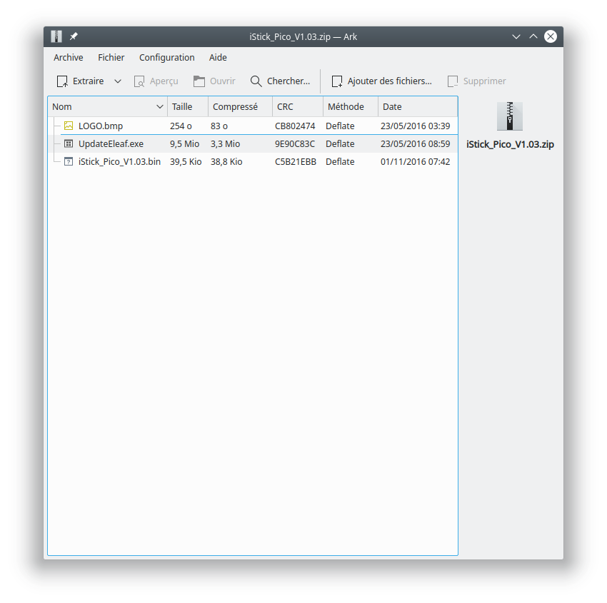Select the UpdateEleaf.exe file row
The height and width of the screenshot is (603, 607).
pyautogui.click(x=253, y=144)
